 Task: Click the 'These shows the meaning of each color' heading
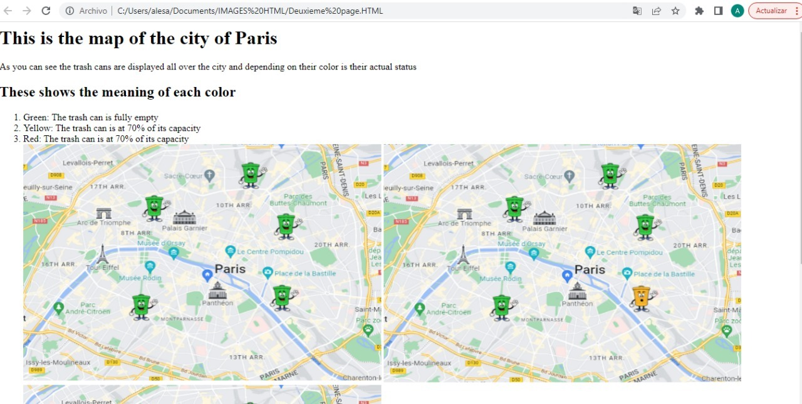coord(118,92)
